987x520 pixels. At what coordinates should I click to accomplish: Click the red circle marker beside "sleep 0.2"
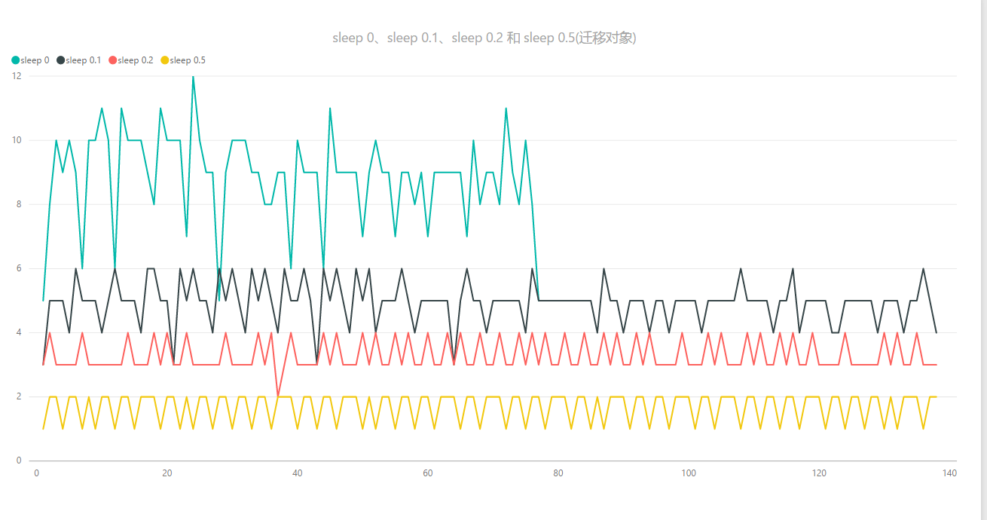coord(113,60)
